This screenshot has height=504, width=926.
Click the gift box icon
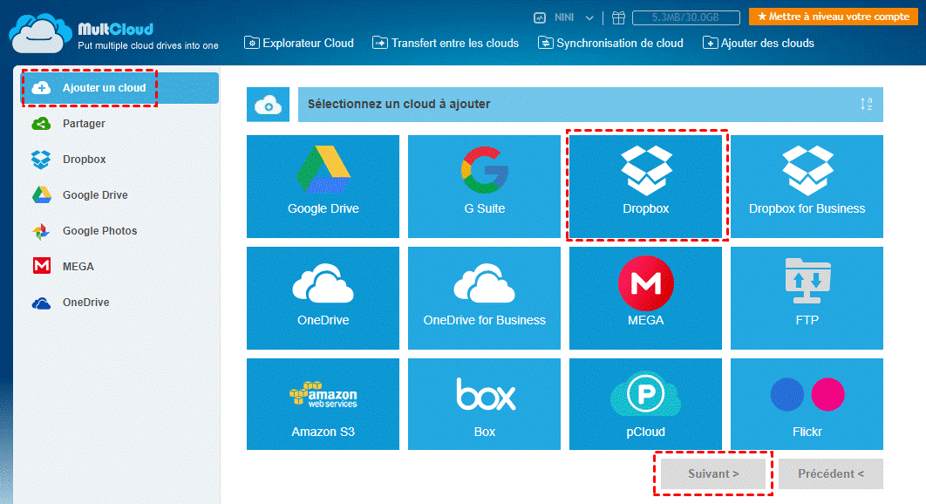(618, 17)
